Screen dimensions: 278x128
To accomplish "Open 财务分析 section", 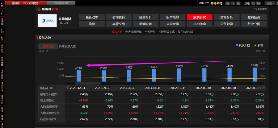I will (x=227, y=17).
